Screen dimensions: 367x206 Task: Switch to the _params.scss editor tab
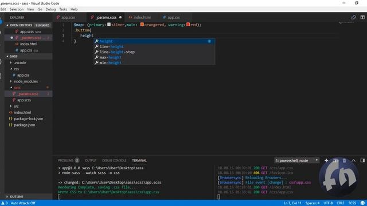[106, 17]
